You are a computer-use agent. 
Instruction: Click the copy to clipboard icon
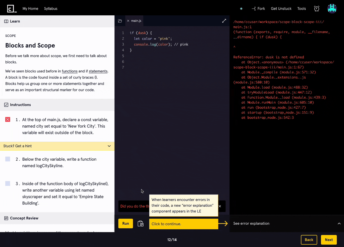[141, 224]
